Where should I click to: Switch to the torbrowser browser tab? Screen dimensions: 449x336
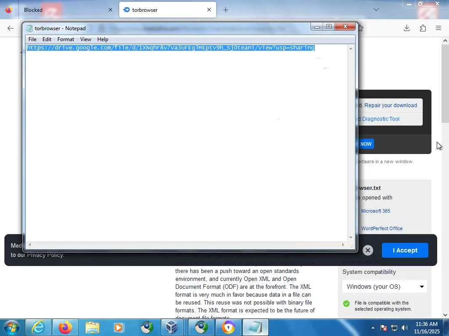(x=167, y=10)
